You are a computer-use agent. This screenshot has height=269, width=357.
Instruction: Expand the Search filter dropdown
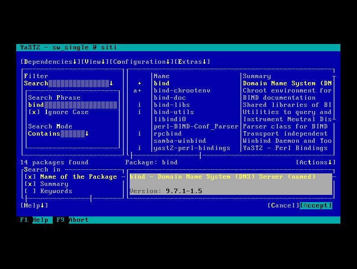(x=68, y=84)
